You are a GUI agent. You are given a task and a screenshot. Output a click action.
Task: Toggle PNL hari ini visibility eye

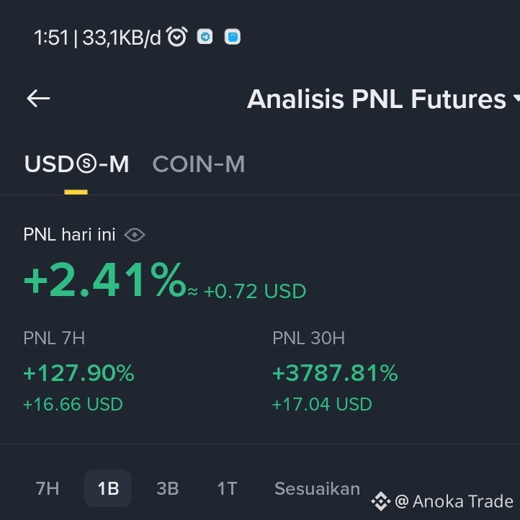[x=134, y=235]
